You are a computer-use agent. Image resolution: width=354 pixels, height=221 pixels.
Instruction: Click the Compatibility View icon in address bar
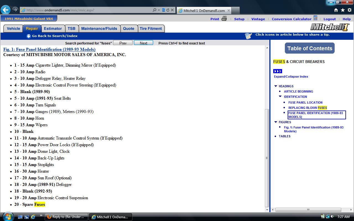point(163,10)
